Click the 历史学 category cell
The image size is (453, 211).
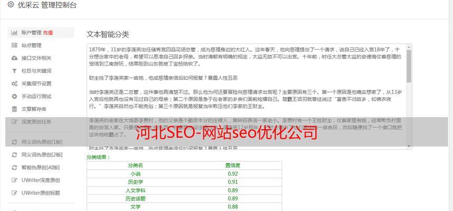coord(136,182)
